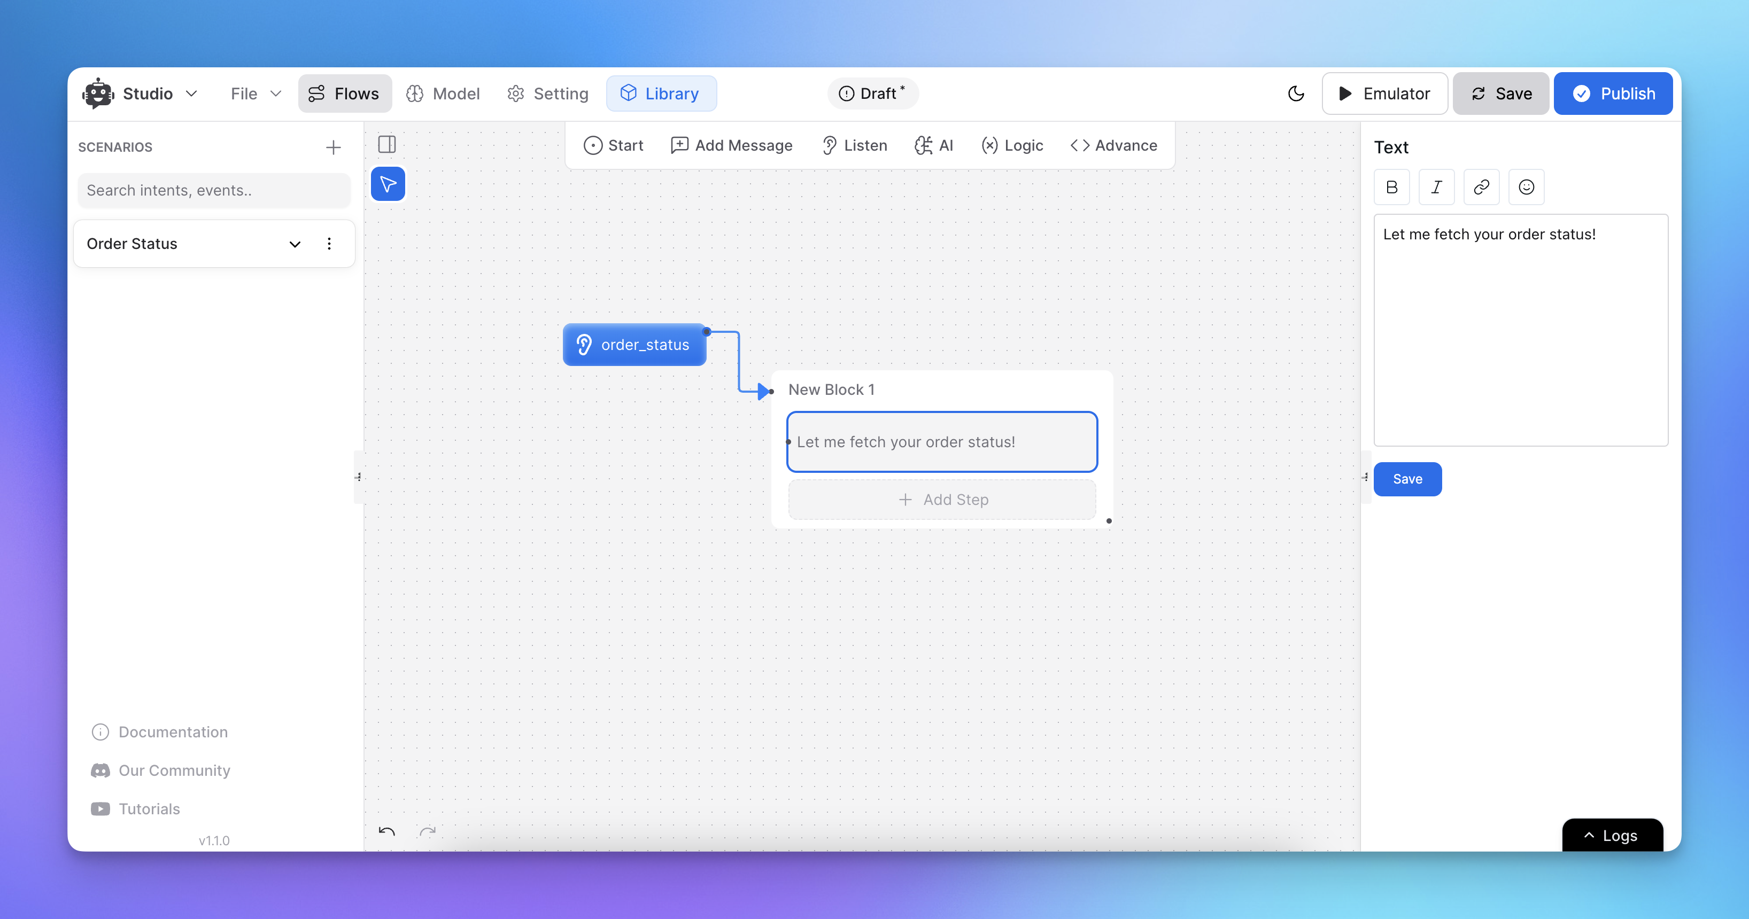Screen dimensions: 1749x919
Task: Open the Documentation link
Action: click(160, 733)
